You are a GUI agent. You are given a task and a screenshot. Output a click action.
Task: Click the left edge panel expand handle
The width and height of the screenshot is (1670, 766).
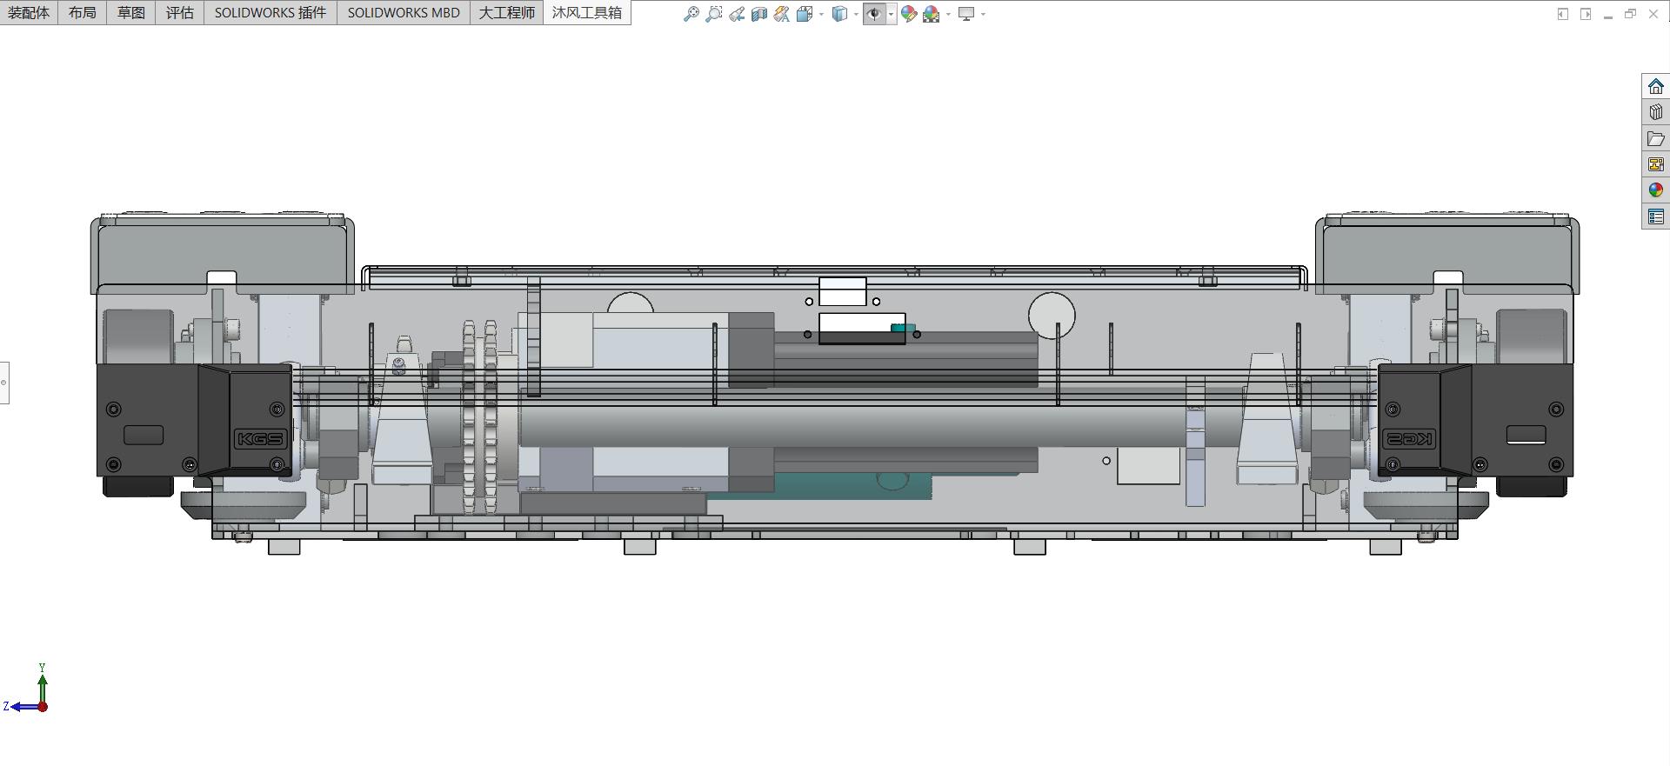pyautogui.click(x=4, y=383)
